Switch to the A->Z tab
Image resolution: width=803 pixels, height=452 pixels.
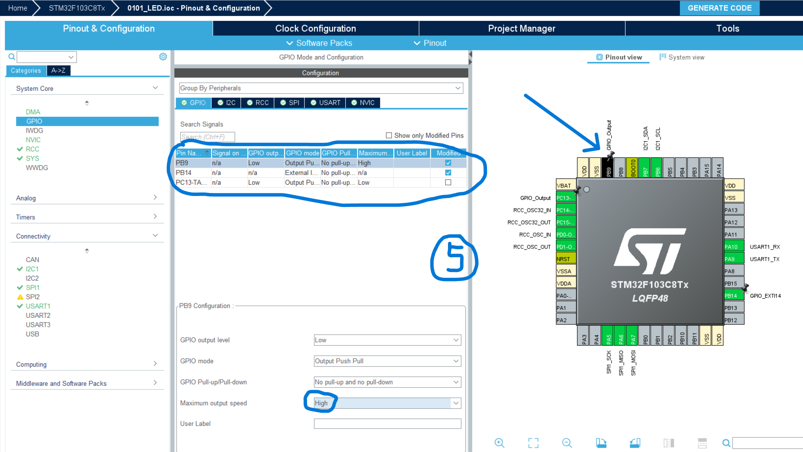point(58,70)
